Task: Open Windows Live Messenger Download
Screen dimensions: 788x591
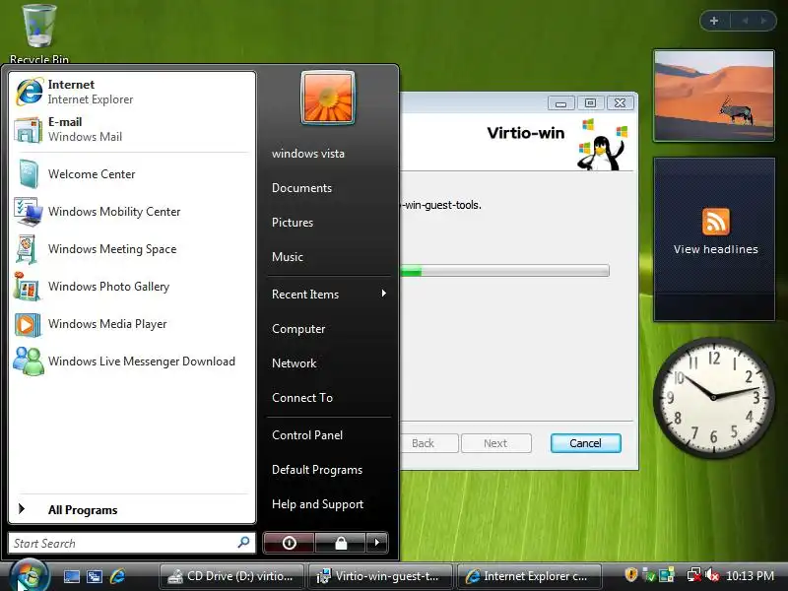Action: click(132, 361)
